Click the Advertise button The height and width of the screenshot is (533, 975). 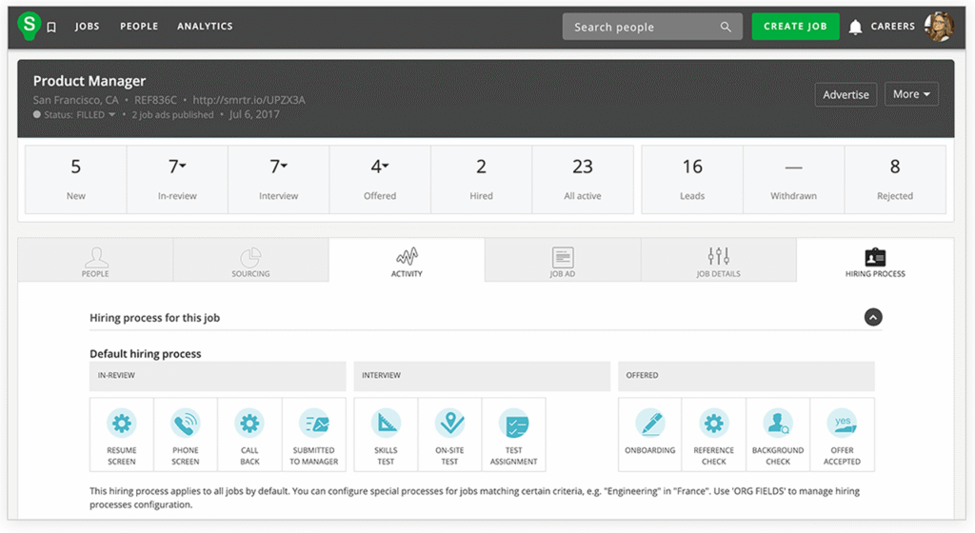click(846, 94)
